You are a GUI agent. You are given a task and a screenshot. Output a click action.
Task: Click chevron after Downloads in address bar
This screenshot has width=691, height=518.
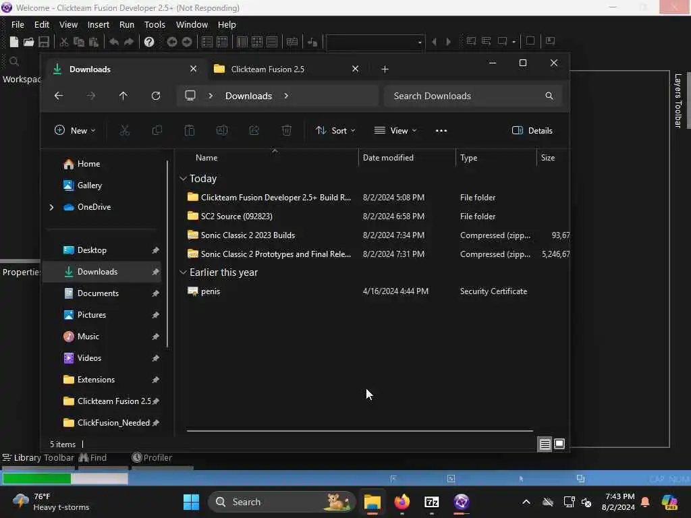[286, 96]
